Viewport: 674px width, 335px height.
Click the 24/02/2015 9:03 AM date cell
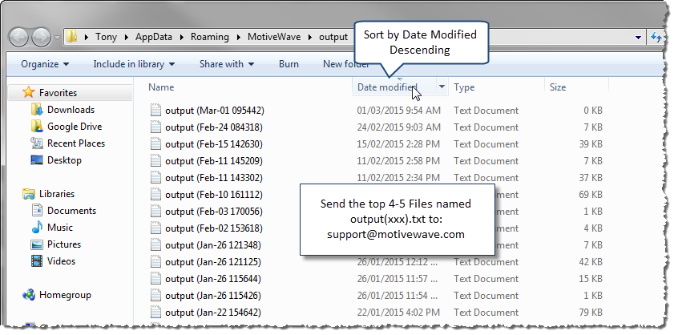pos(398,127)
